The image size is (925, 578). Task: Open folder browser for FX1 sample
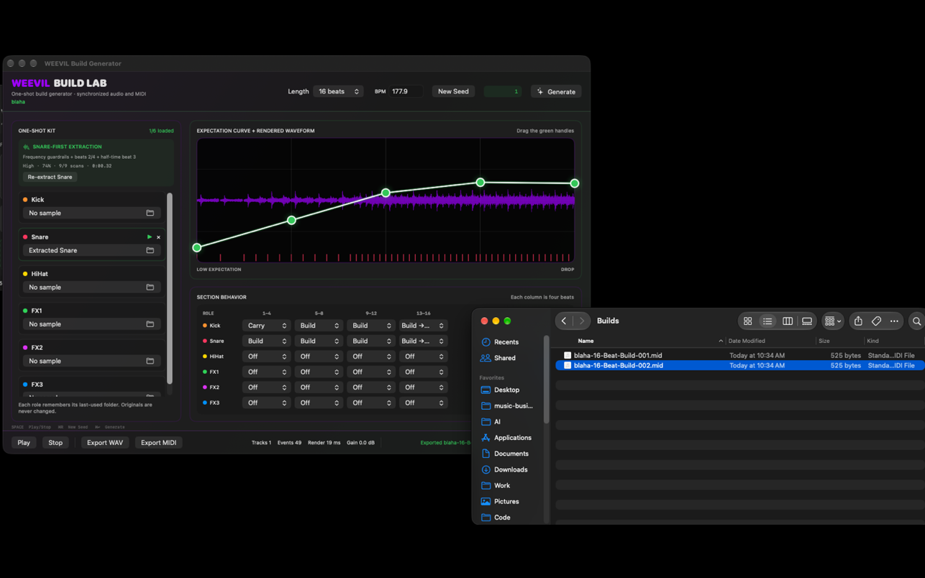pos(150,324)
